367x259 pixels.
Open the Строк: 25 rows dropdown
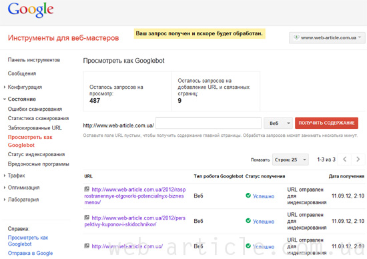coord(290,160)
